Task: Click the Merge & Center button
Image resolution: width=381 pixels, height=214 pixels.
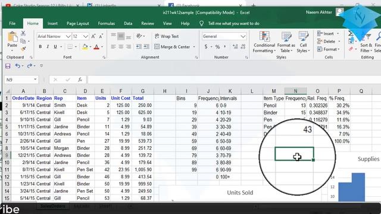Action: pos(172,46)
